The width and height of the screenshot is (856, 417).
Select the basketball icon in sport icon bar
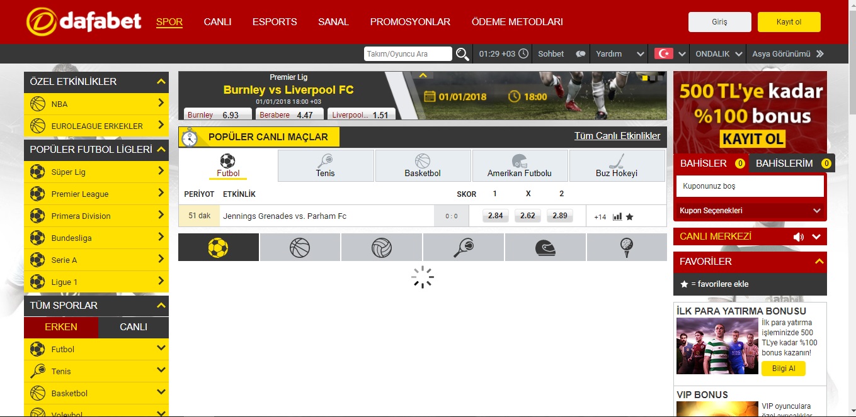[x=300, y=247]
